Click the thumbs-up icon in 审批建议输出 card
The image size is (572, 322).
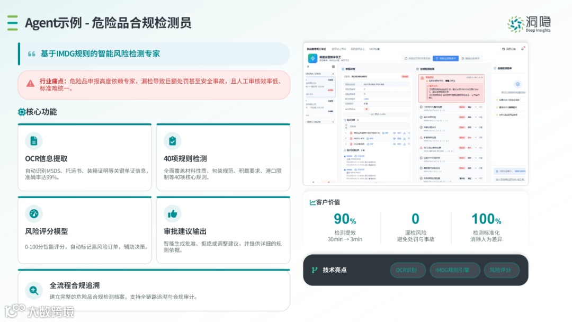(x=173, y=213)
